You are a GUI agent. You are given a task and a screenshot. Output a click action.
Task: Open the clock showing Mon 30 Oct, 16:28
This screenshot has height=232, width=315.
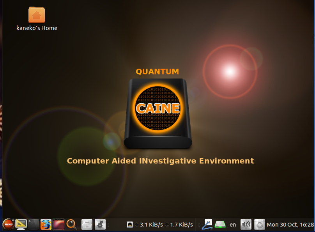[x=290, y=225]
